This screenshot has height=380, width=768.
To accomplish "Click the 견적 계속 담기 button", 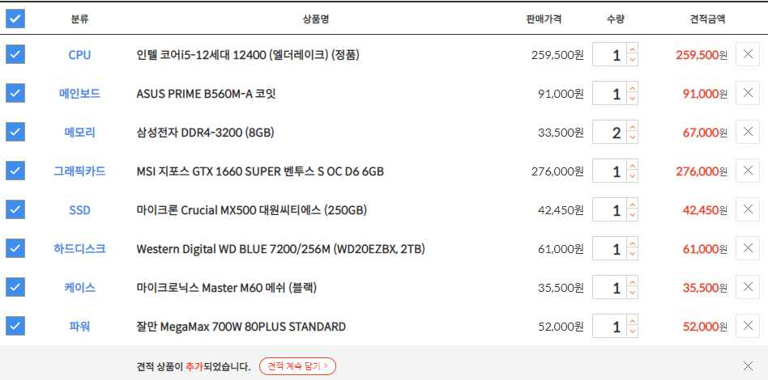I will point(298,365).
